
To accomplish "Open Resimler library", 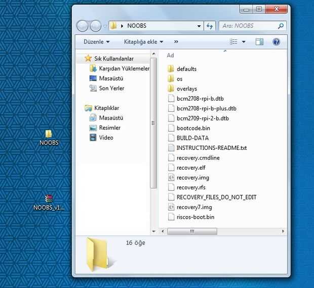I will tap(110, 128).
